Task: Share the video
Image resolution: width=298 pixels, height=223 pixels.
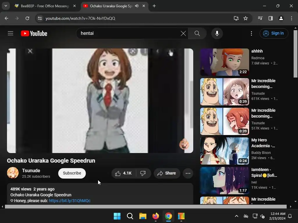Action: [x=167, y=173]
